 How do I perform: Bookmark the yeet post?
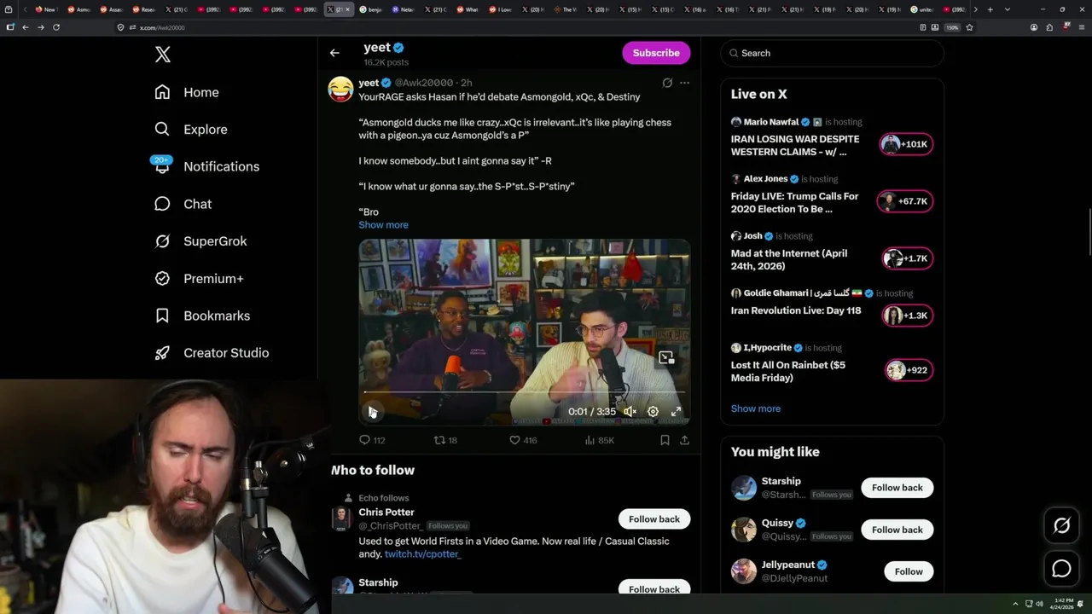coord(665,440)
